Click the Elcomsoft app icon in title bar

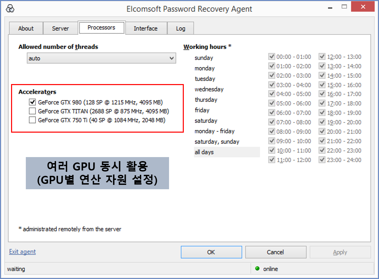pyautogui.click(x=10, y=9)
